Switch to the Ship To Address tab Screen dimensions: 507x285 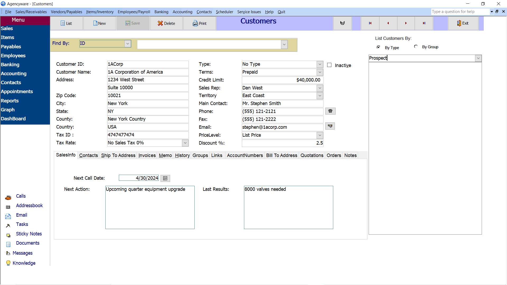click(118, 155)
